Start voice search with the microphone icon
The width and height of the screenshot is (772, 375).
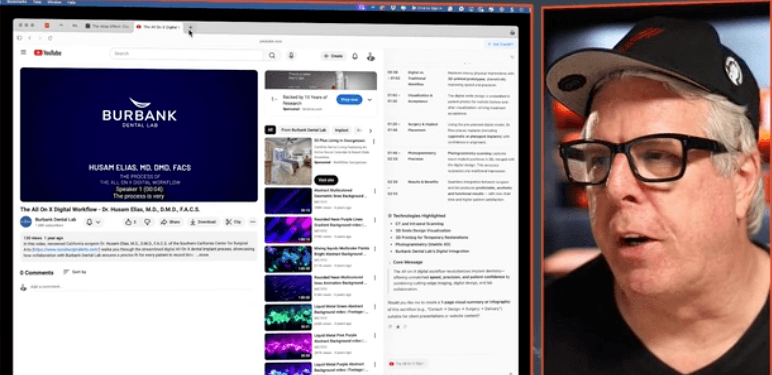click(x=291, y=56)
